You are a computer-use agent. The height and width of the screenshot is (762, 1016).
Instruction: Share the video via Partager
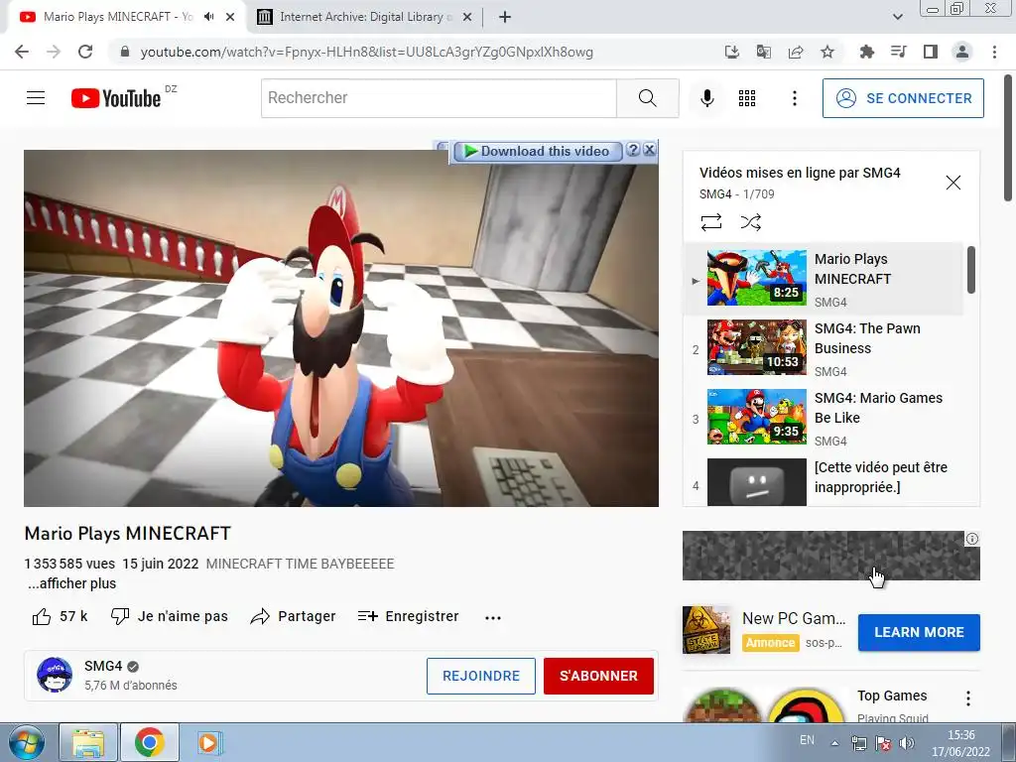pyautogui.click(x=293, y=616)
